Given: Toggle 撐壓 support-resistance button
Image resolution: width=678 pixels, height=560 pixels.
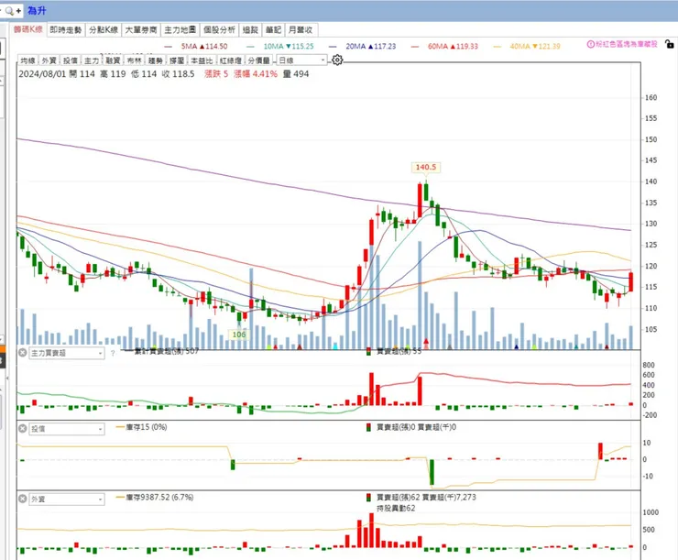Looking at the screenshot, I should click(x=177, y=60).
